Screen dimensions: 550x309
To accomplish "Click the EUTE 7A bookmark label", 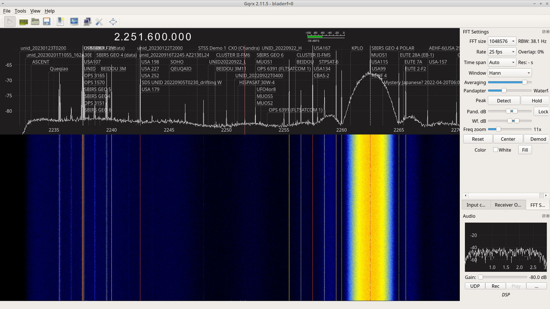I will point(413,62).
